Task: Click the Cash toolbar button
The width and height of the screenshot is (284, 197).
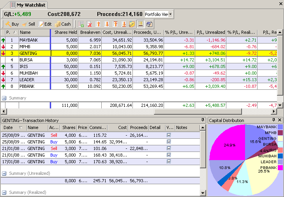Action: (63, 24)
